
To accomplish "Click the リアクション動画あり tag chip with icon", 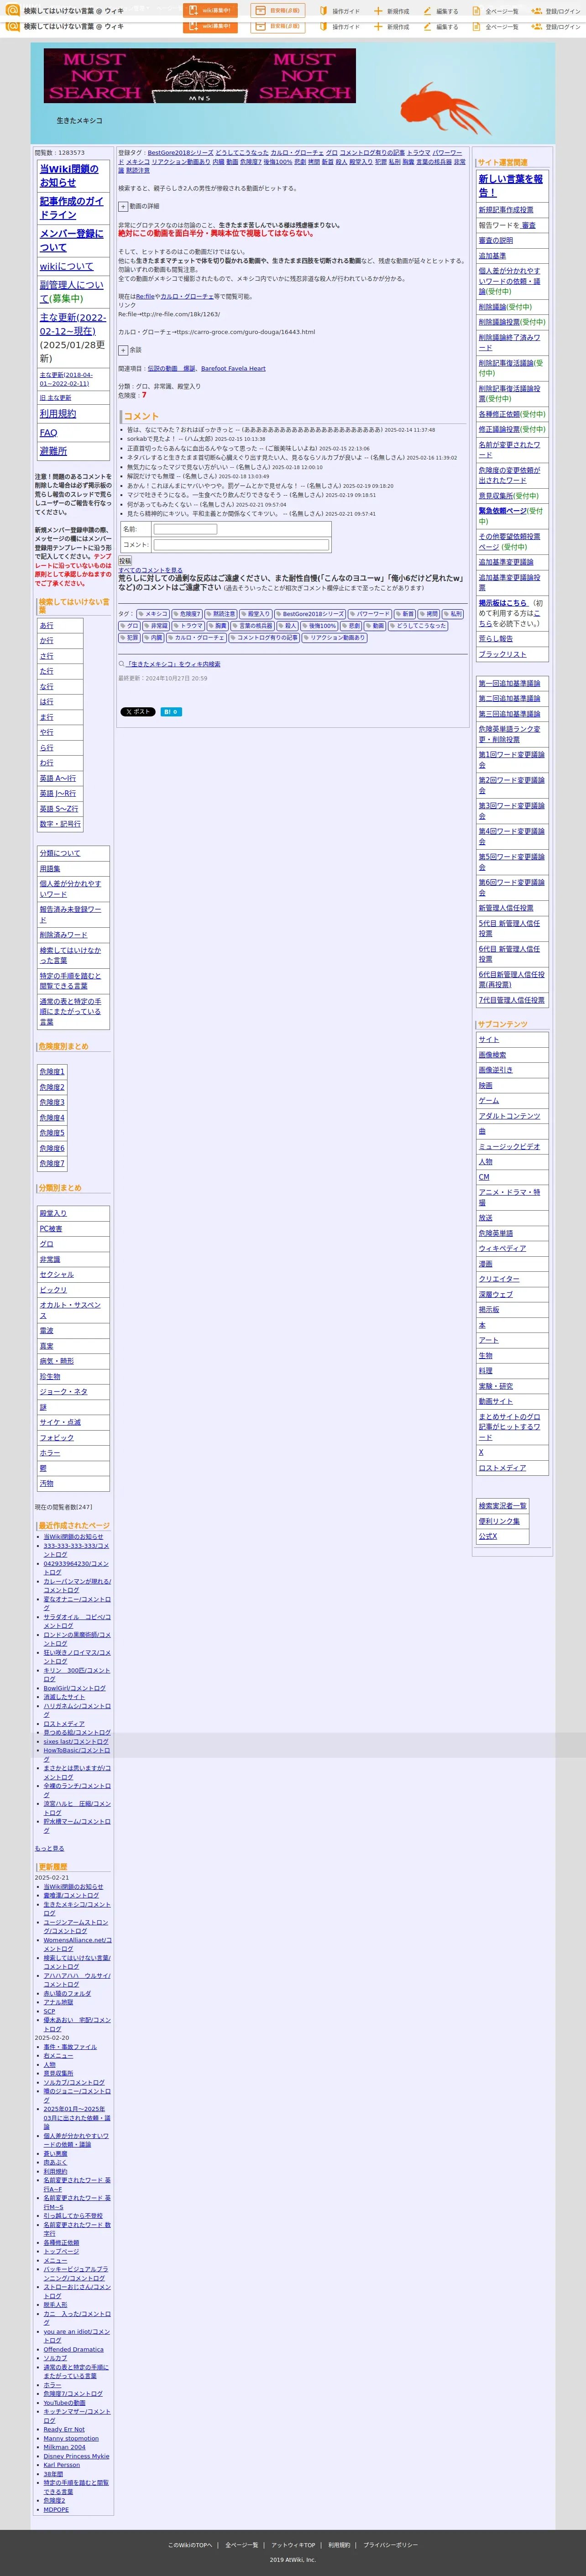I will tap(334, 638).
